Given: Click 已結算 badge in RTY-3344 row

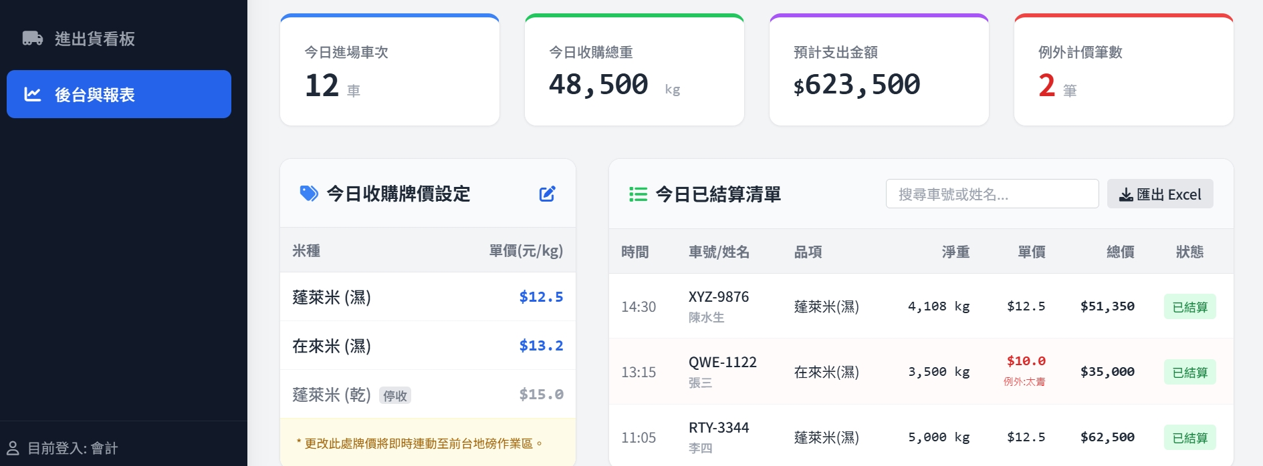Looking at the screenshot, I should 1190,437.
